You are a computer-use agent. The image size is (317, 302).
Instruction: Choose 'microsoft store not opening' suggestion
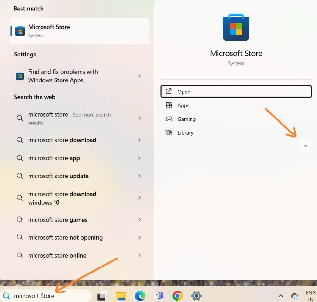(80, 238)
